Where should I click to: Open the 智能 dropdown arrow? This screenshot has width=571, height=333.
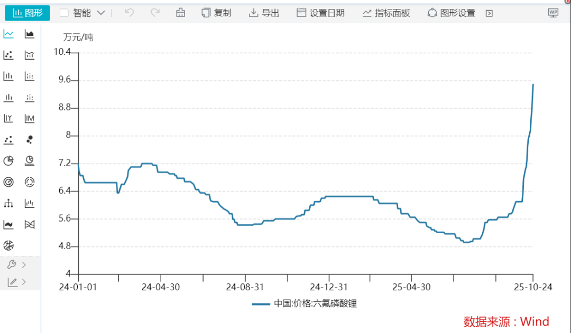tap(101, 13)
